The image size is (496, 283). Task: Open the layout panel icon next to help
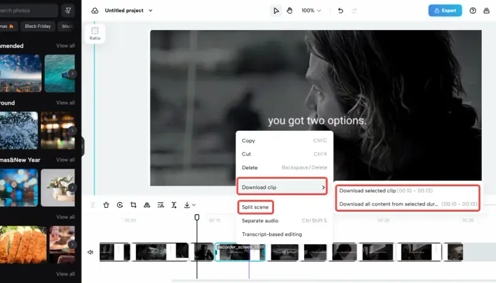[x=486, y=11]
